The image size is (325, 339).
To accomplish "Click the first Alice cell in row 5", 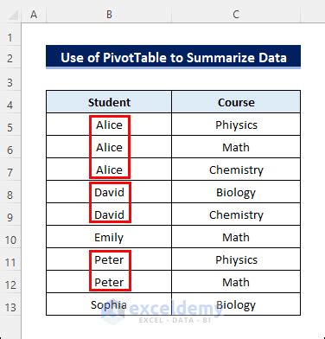I will tap(109, 125).
